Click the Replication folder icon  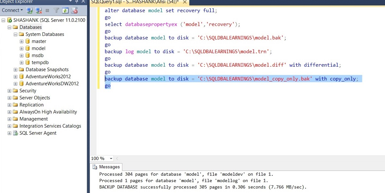coord(15,105)
